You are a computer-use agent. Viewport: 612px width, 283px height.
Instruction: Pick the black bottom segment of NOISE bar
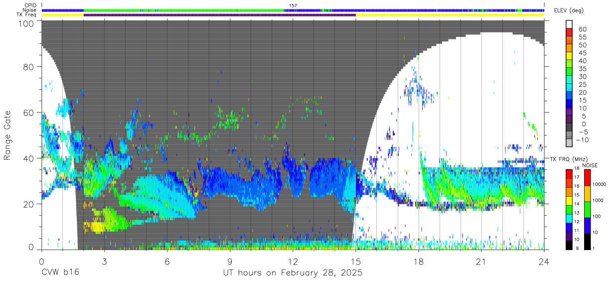pos(587,241)
